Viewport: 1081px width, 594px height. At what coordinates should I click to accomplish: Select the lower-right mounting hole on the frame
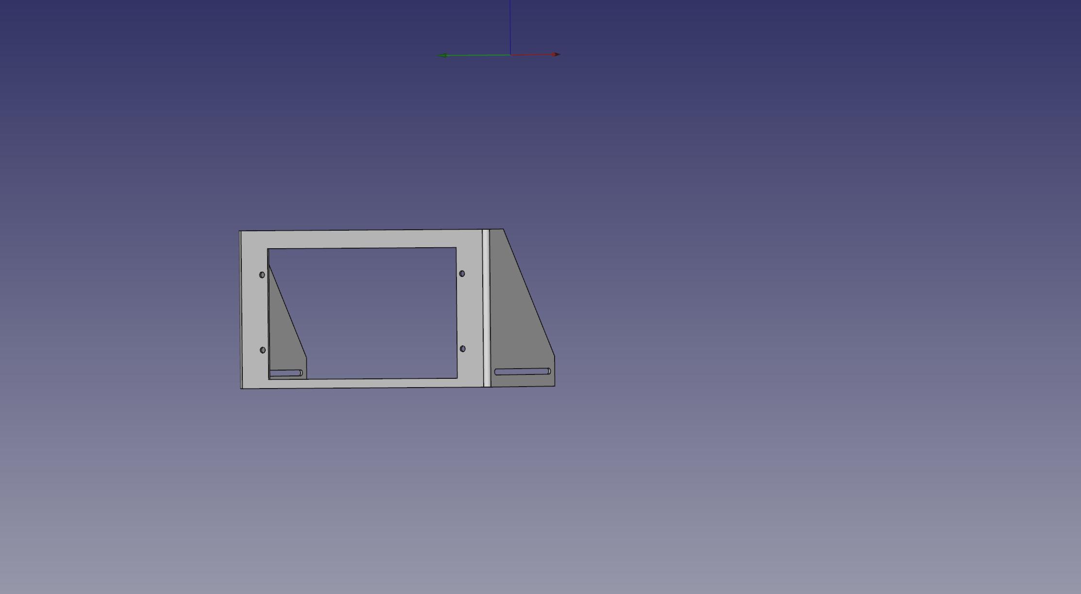tap(462, 349)
